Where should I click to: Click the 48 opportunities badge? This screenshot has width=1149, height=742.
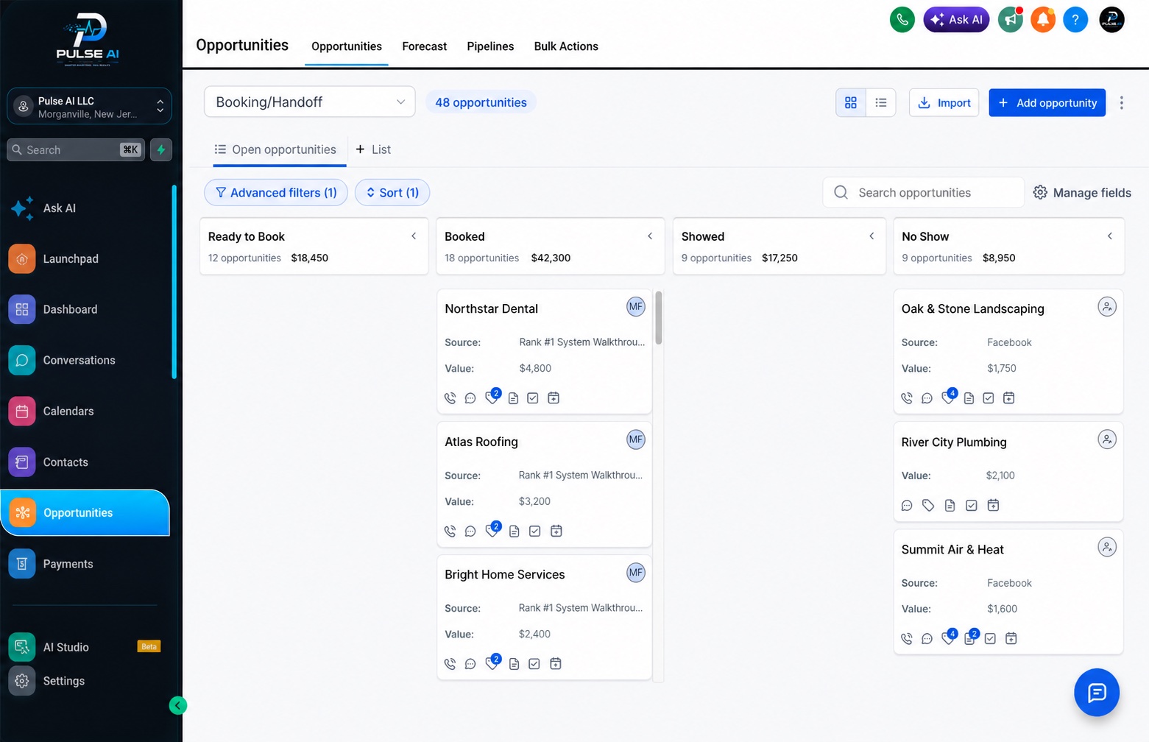point(481,102)
